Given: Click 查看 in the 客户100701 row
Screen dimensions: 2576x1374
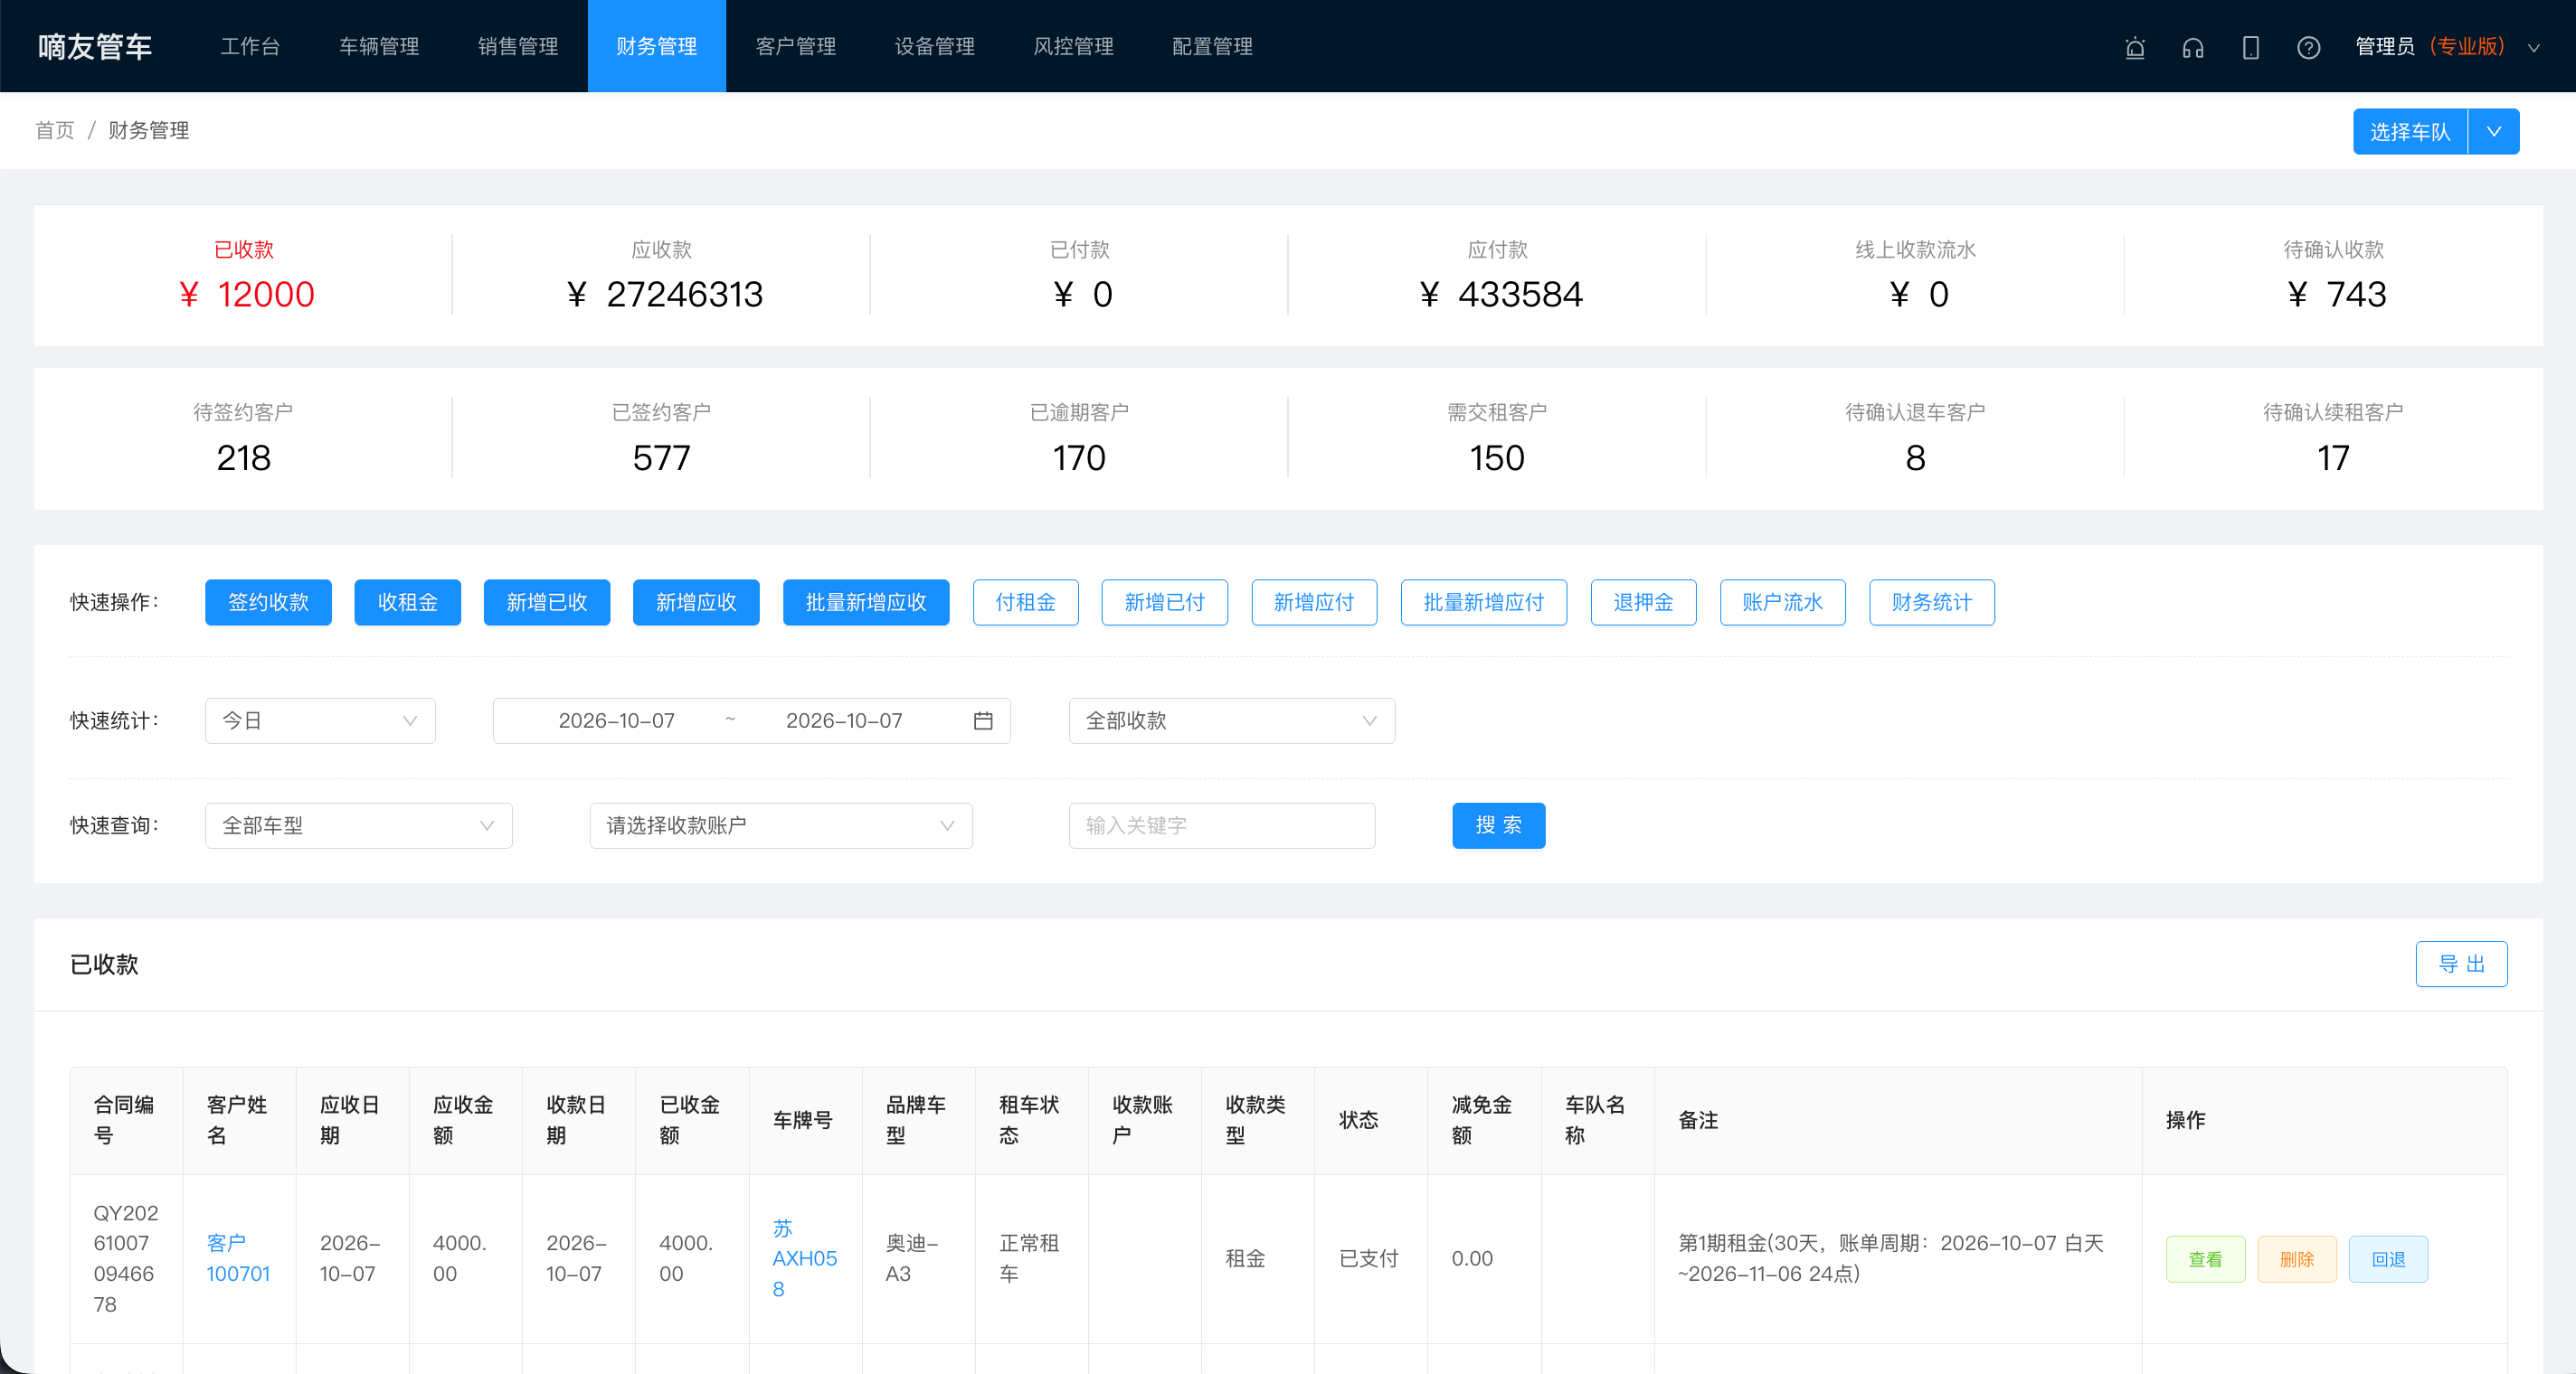Looking at the screenshot, I should click(x=2206, y=1259).
